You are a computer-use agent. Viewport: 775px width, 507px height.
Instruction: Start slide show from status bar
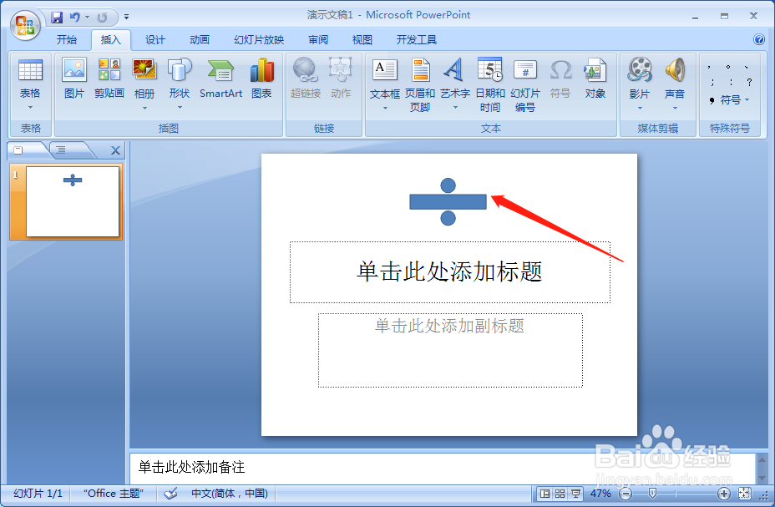point(575,493)
